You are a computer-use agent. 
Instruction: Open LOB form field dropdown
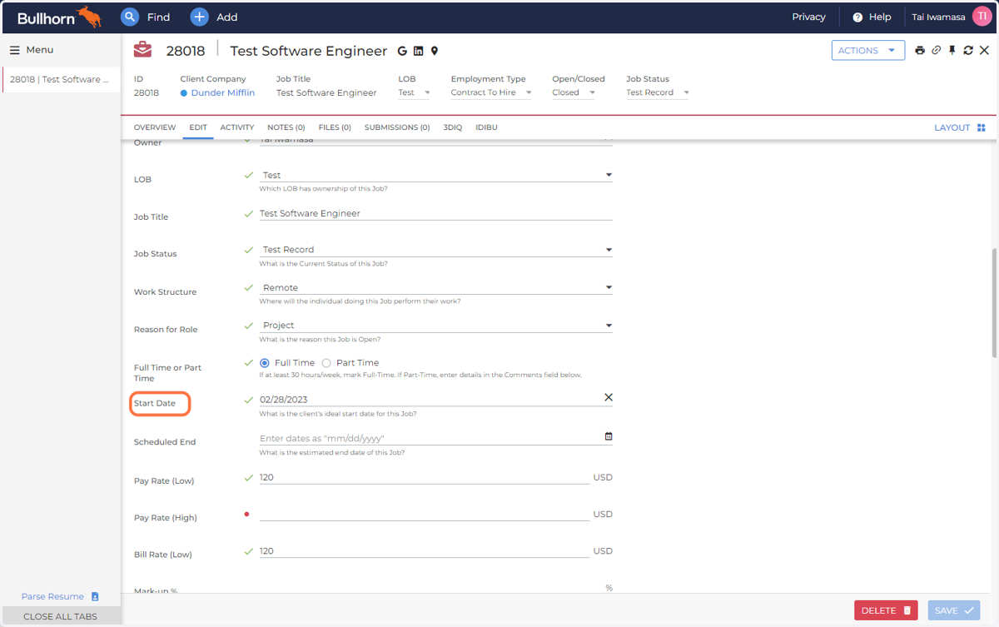pyautogui.click(x=436, y=176)
